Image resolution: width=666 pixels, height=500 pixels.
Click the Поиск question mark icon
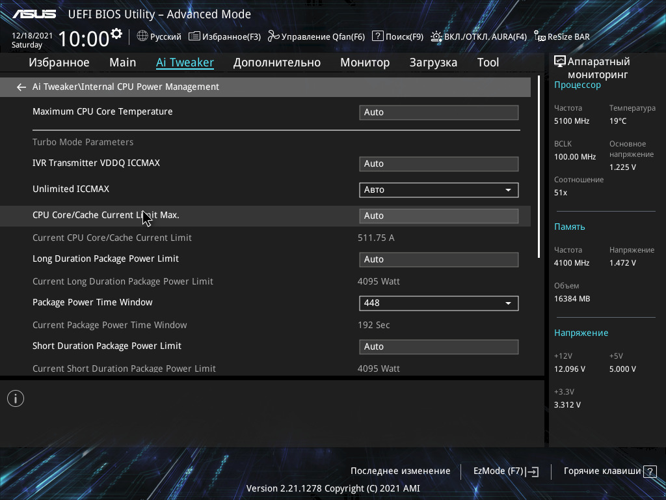378,36
